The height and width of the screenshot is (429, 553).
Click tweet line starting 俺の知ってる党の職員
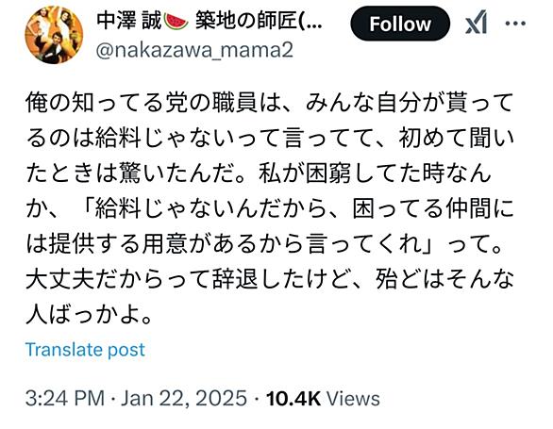pyautogui.click(x=270, y=103)
